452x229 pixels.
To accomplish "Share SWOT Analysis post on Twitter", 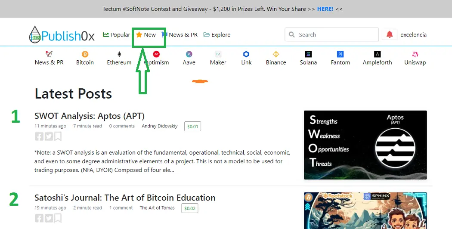I will pos(49,136).
